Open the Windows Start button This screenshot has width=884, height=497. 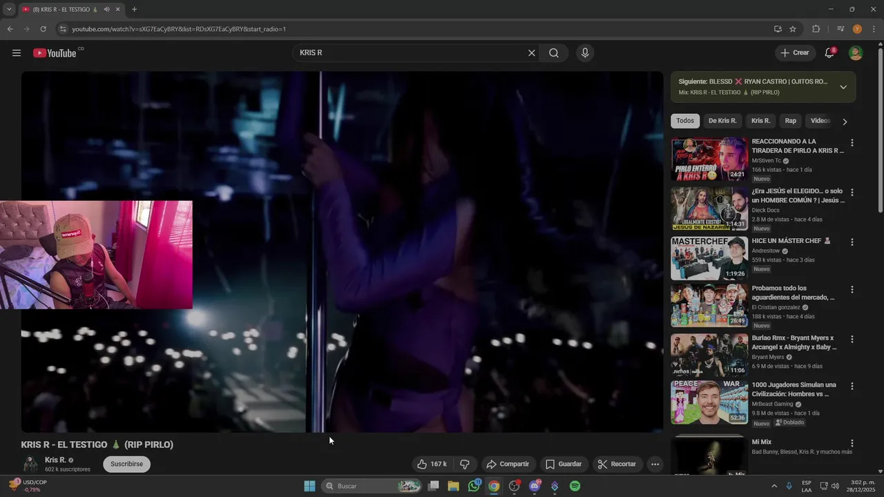pos(309,486)
